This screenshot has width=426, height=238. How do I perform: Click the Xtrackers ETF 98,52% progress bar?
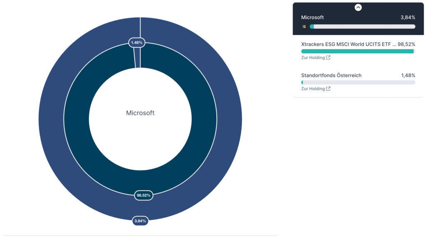(x=358, y=51)
